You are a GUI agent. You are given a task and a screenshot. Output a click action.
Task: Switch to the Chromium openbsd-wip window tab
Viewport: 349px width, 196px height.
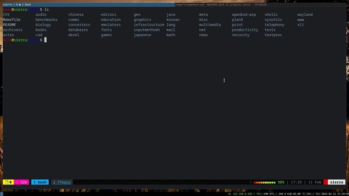(261, 4)
